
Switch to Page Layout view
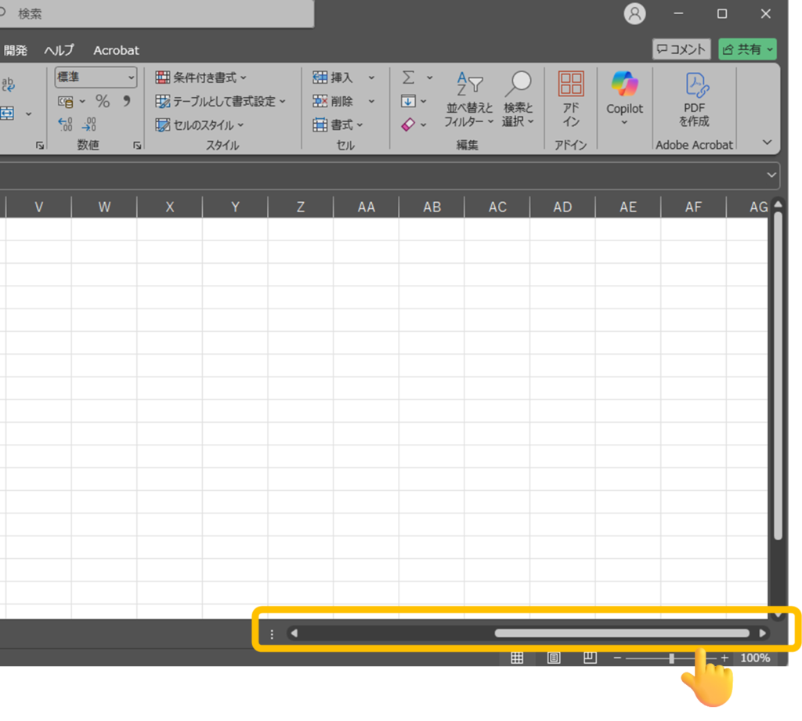coord(554,658)
